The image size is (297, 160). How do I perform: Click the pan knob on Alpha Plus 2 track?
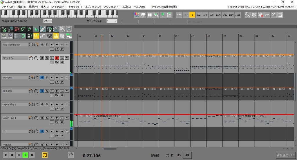click(x=36, y=104)
